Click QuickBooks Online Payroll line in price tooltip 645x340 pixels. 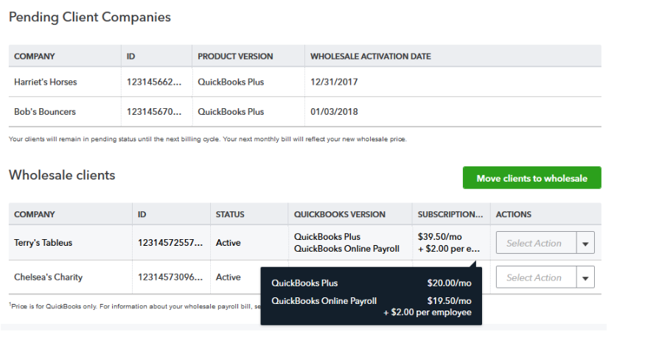point(324,301)
